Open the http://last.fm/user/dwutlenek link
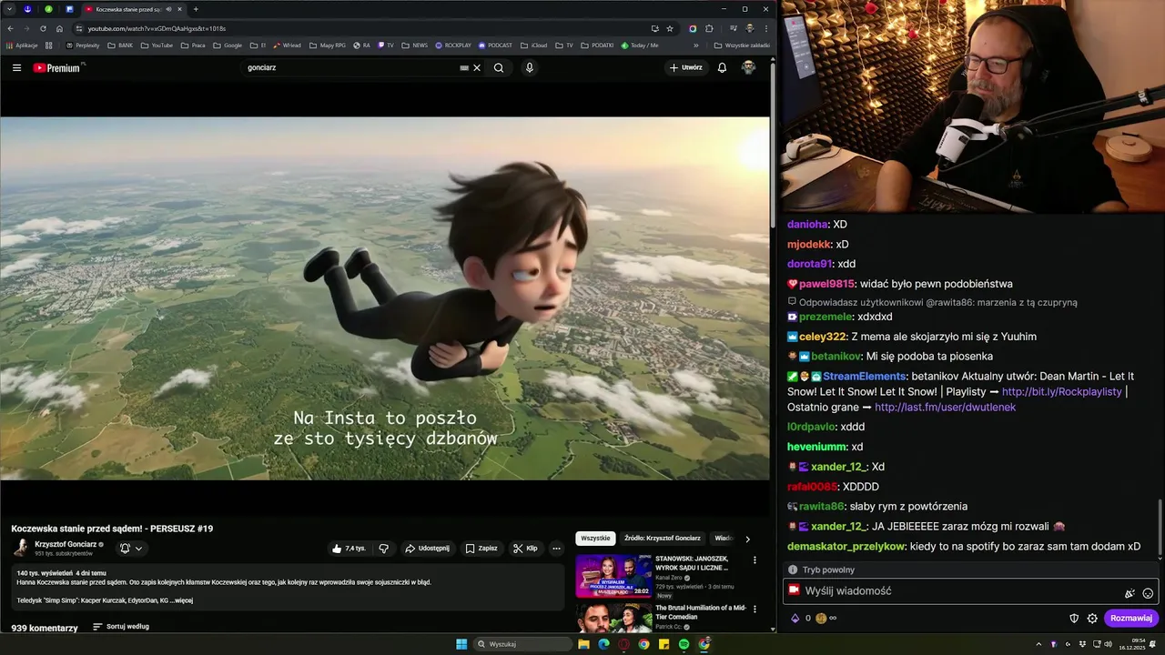The width and height of the screenshot is (1165, 655). pyautogui.click(x=945, y=408)
